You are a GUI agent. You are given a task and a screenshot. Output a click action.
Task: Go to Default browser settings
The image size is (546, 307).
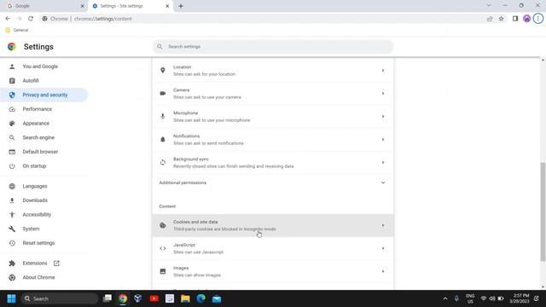(x=40, y=152)
